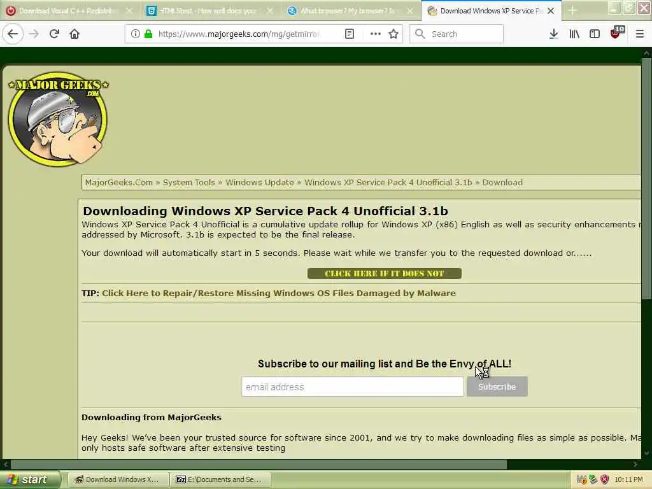This screenshot has width=652, height=489.
Task: Show the sidebar panel icon
Action: (595, 34)
